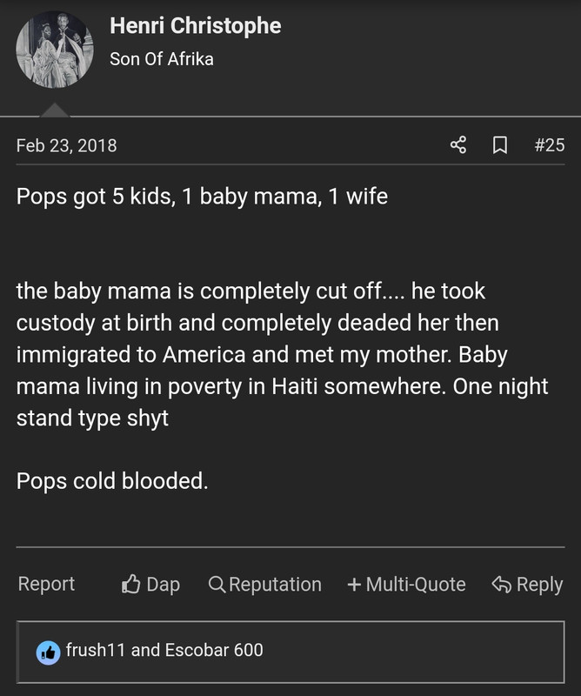Open Escobar 600's profile link
This screenshot has width=581, height=696.
(x=210, y=650)
